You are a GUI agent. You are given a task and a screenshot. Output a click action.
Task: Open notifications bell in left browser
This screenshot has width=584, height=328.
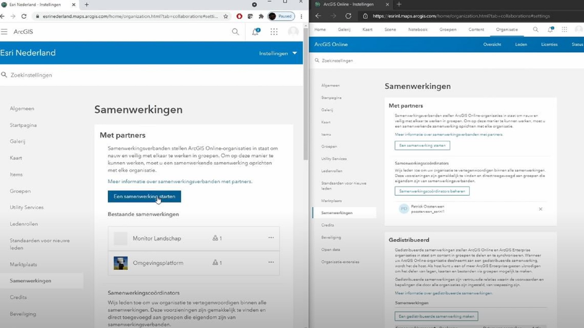click(255, 32)
